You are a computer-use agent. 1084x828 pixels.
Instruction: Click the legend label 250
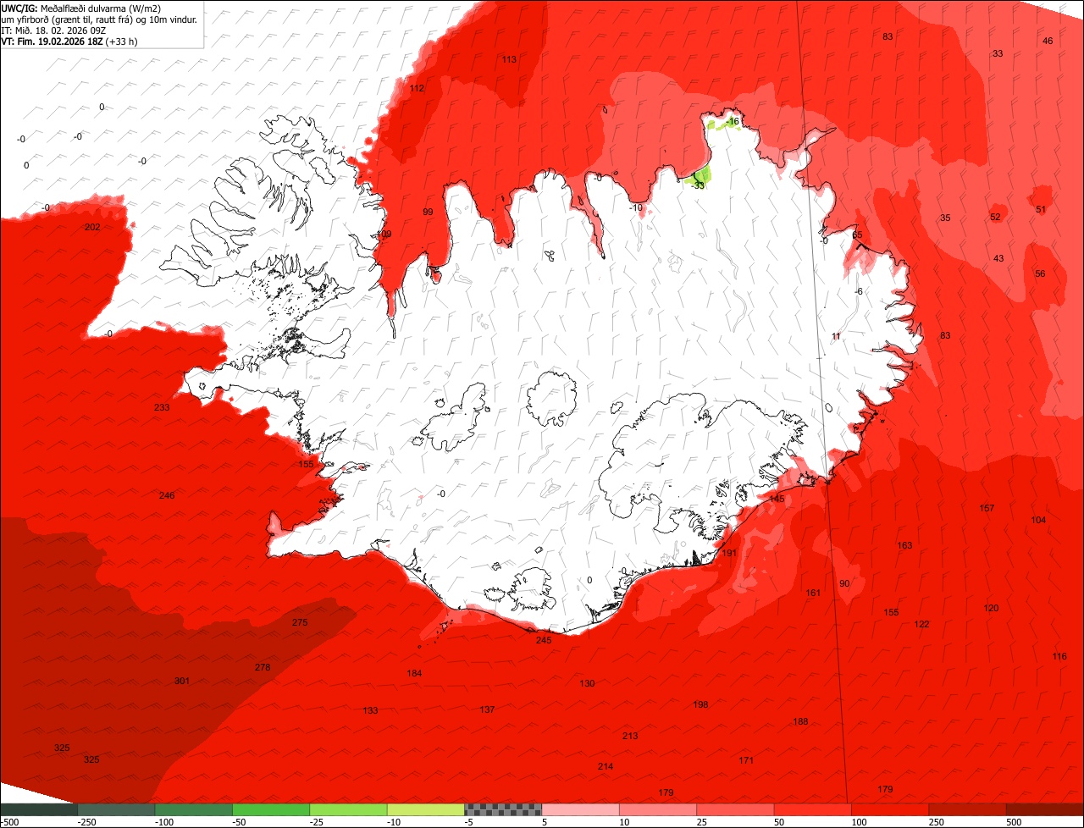pos(937,822)
